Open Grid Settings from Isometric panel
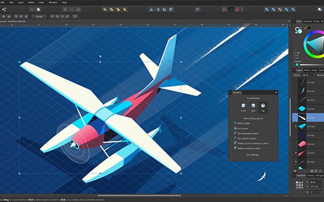Viewport: 324px width, 202px height. [x=253, y=155]
